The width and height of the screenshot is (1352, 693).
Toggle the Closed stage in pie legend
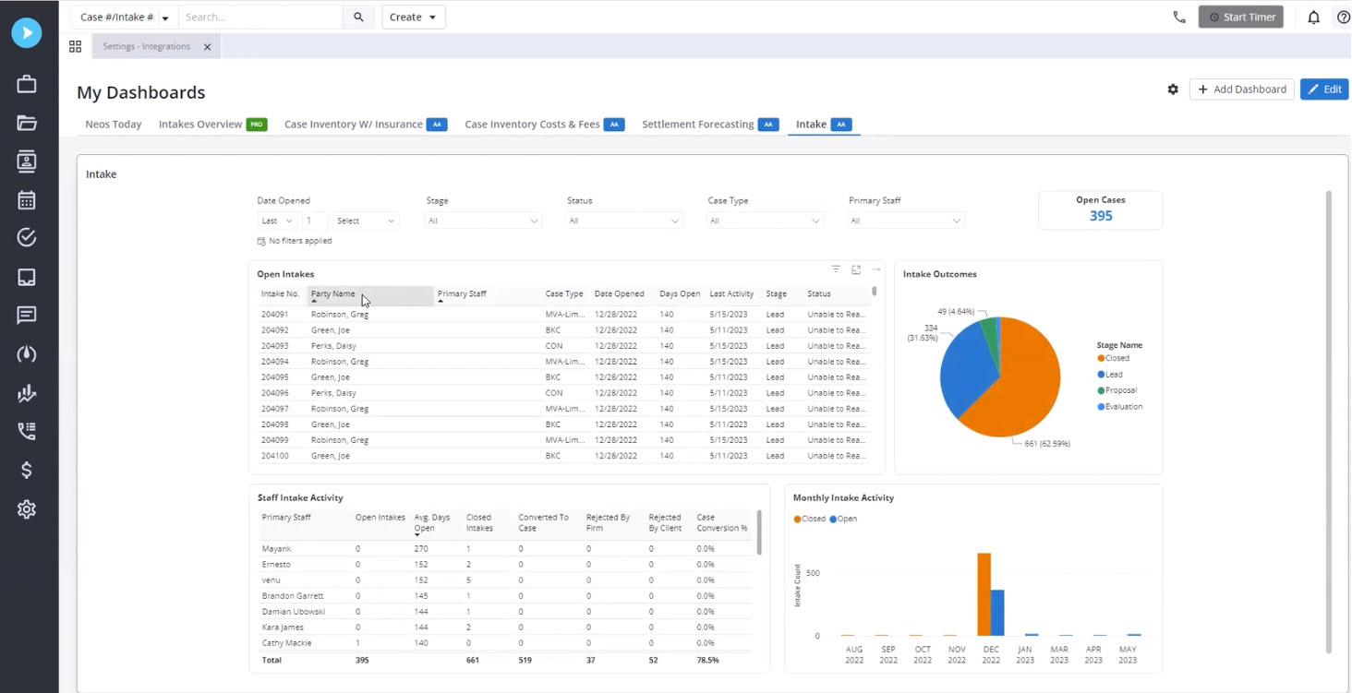point(1113,358)
